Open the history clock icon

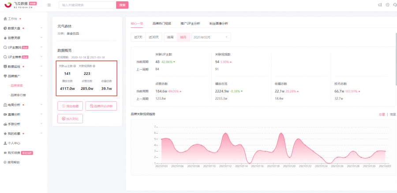[387, 5]
